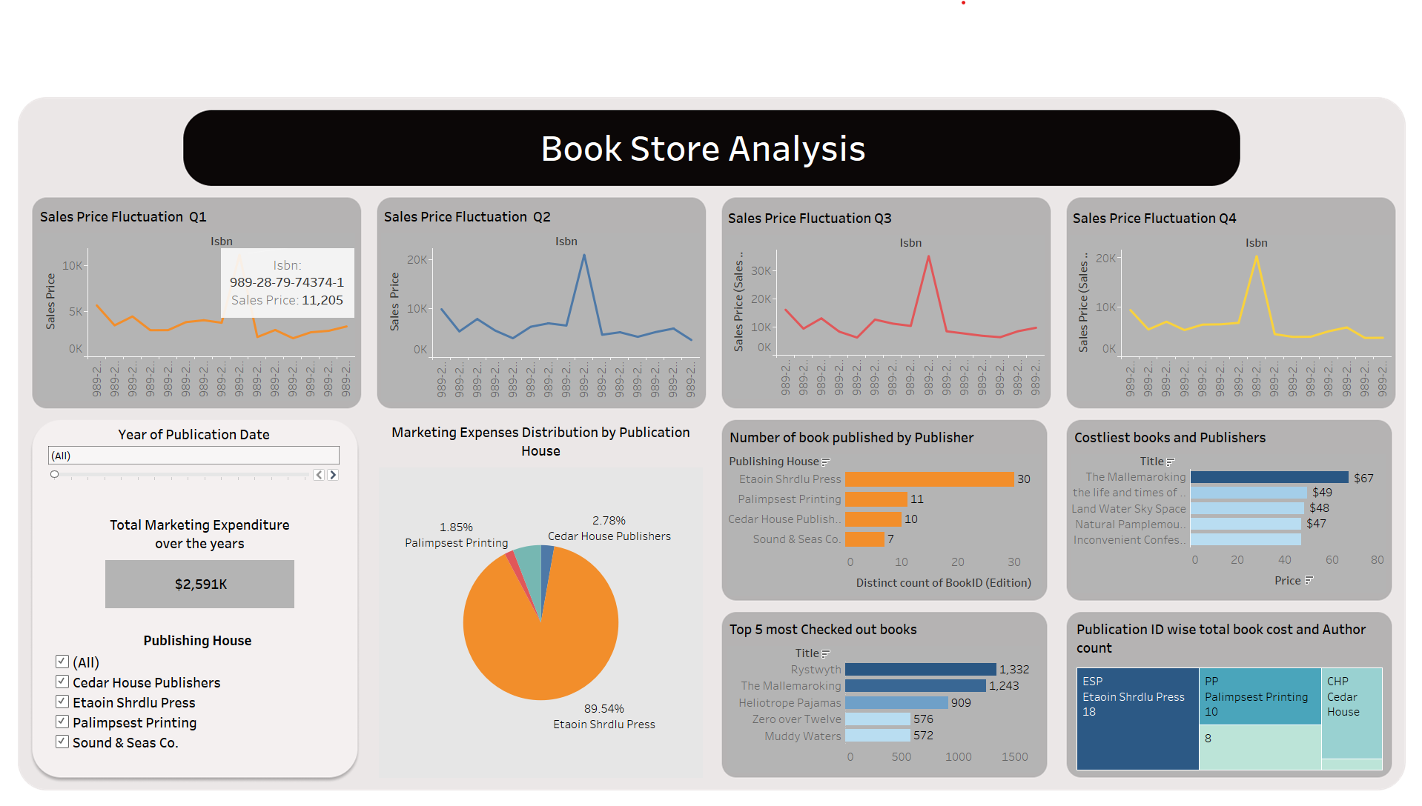Click the Costliest books and Publishers title
Image resolution: width=1422 pixels, height=806 pixels.
tap(1170, 438)
